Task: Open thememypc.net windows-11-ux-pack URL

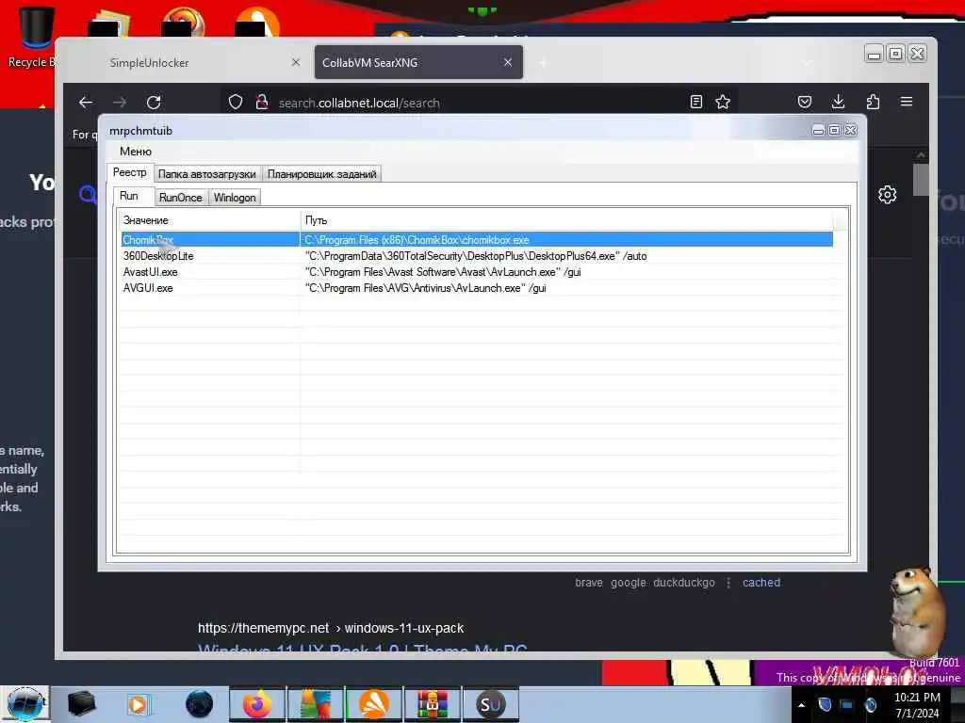Action: point(331,628)
